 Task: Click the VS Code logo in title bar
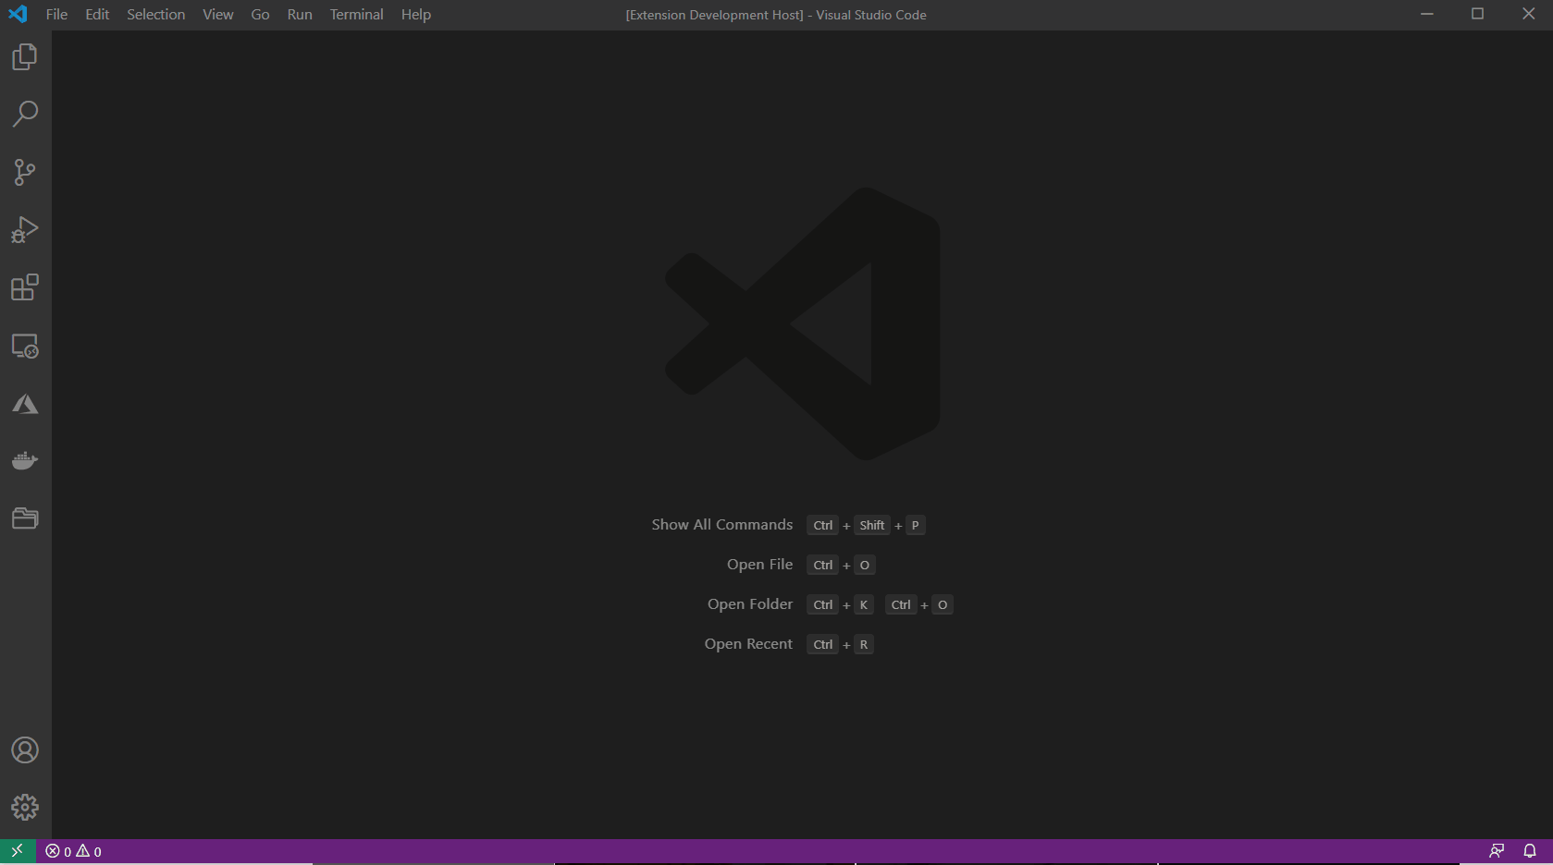coord(18,14)
